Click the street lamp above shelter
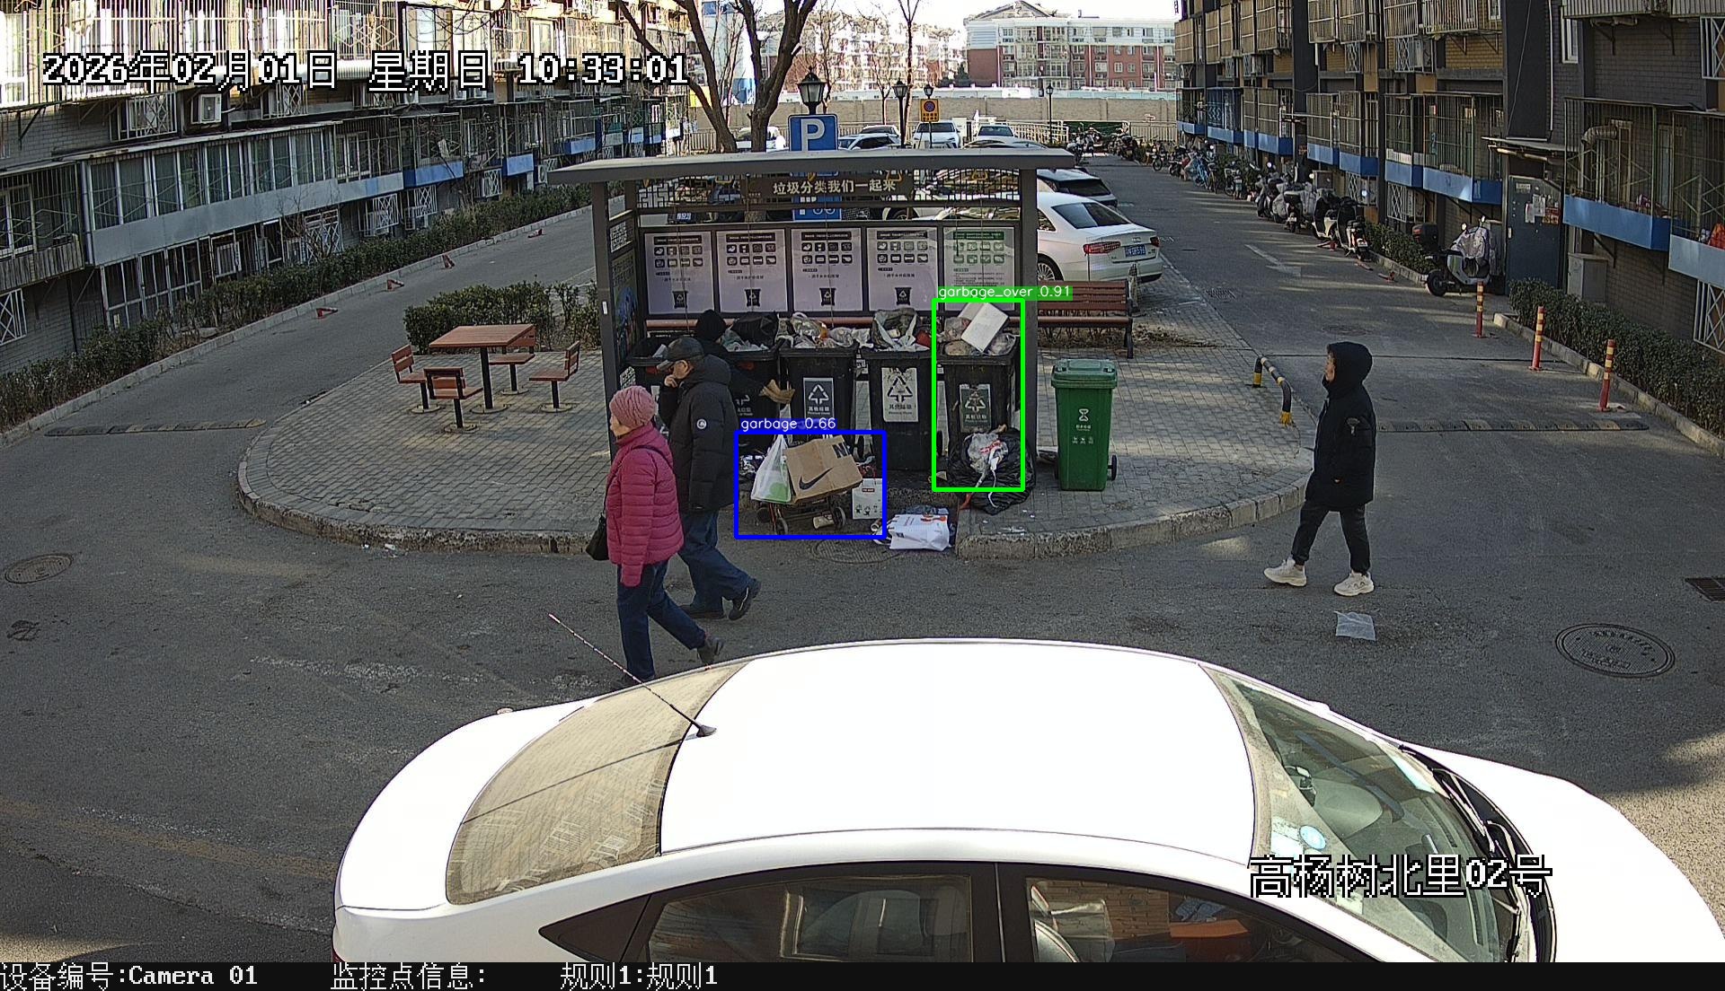Viewport: 1725px width, 991px height. (x=811, y=92)
